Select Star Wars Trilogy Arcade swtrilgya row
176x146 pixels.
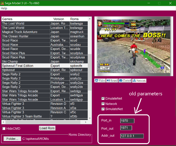(45, 95)
